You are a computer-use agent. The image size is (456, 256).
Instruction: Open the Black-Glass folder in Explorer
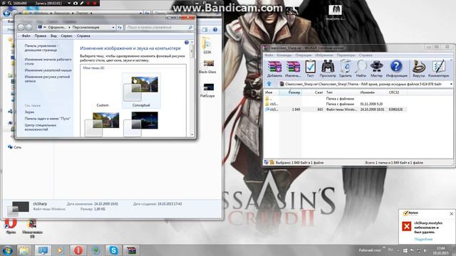[x=207, y=67]
